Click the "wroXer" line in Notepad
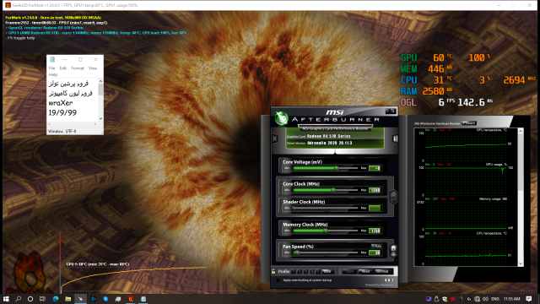The height and width of the screenshot is (304, 540). [x=61, y=103]
